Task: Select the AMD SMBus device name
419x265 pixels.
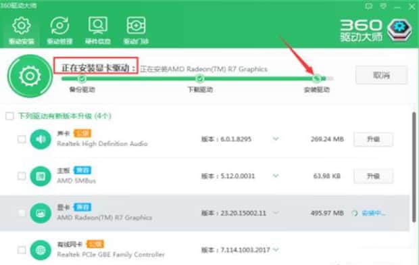Action: pos(76,180)
